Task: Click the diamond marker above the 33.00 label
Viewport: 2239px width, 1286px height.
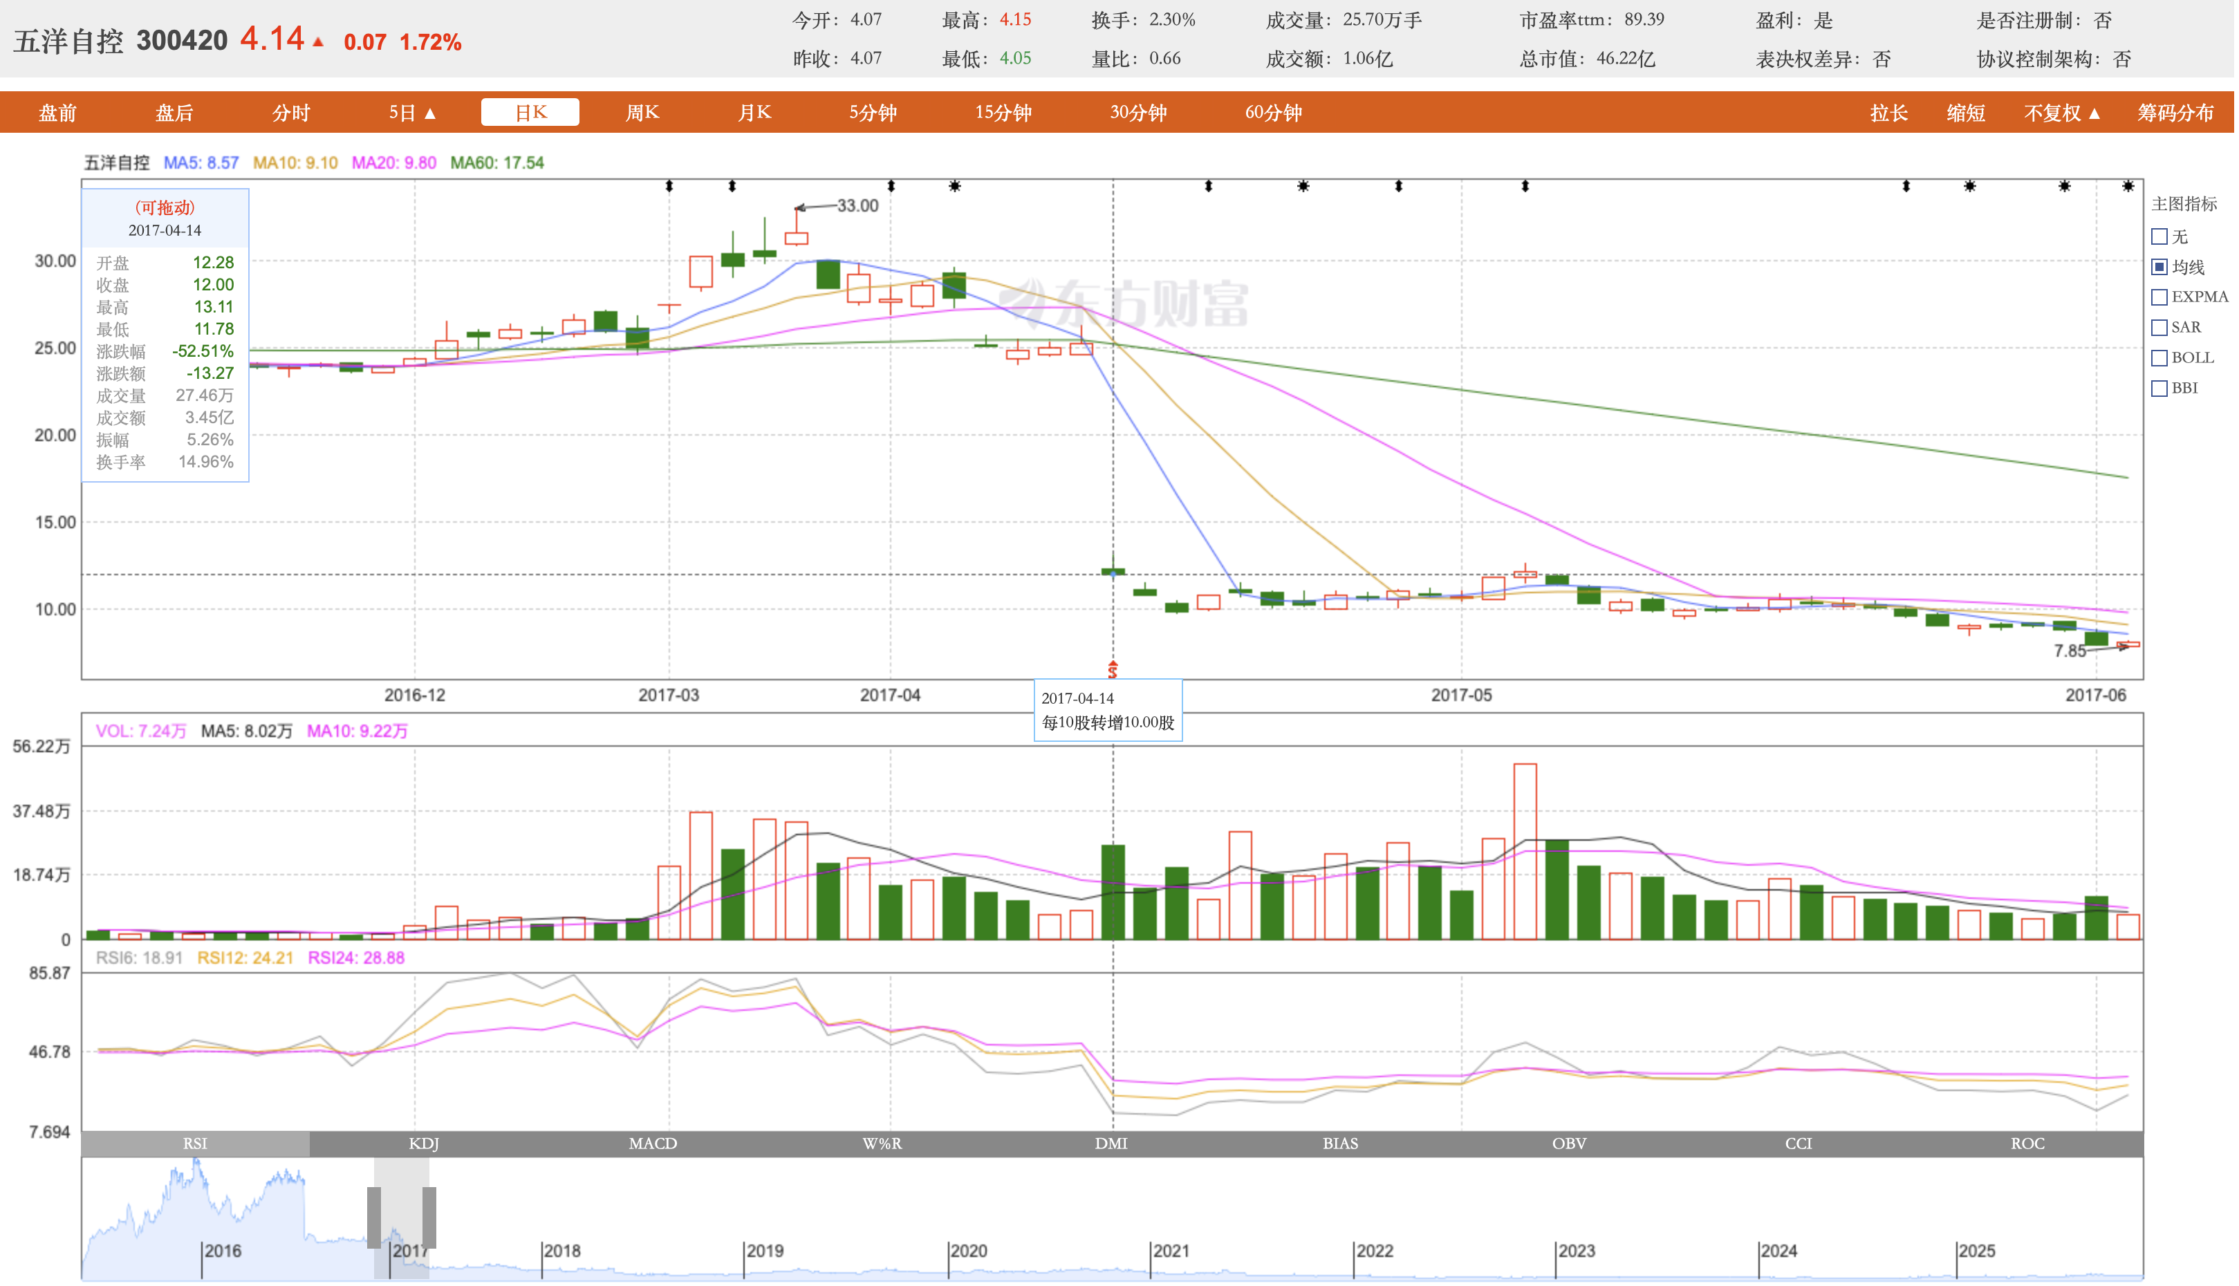Action: (891, 187)
